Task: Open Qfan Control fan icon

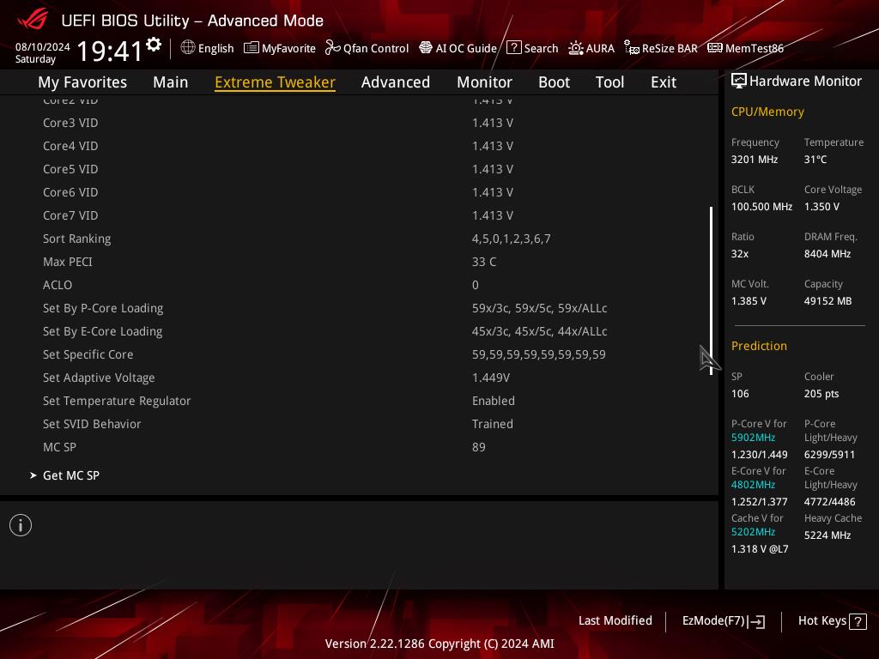Action: click(x=333, y=48)
